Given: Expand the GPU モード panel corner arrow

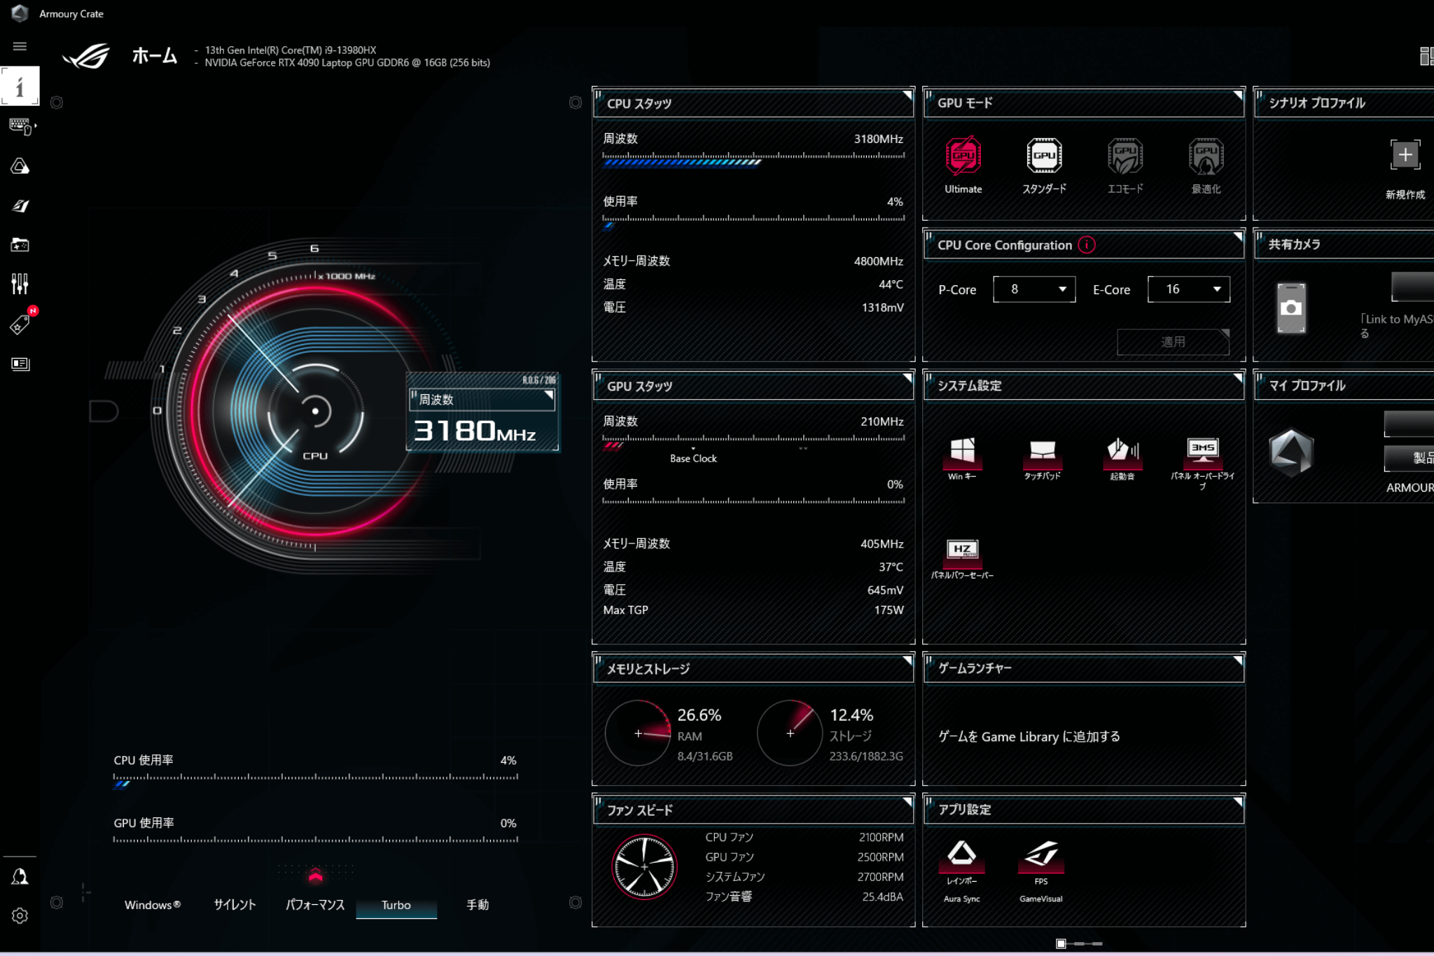Looking at the screenshot, I should pos(1237,95).
